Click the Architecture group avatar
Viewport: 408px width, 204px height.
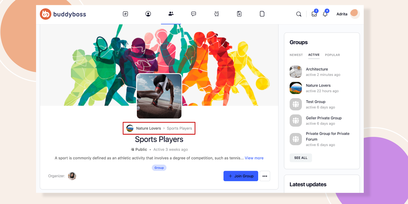296,72
